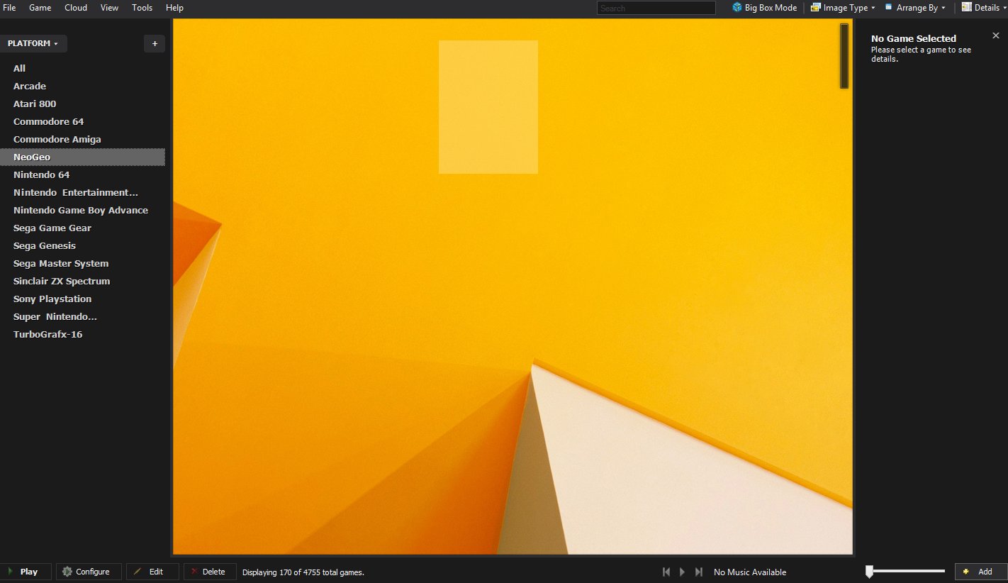The image size is (1008, 583).
Task: Select the Sinclair ZX Spectrum platform
Action: click(x=82, y=281)
